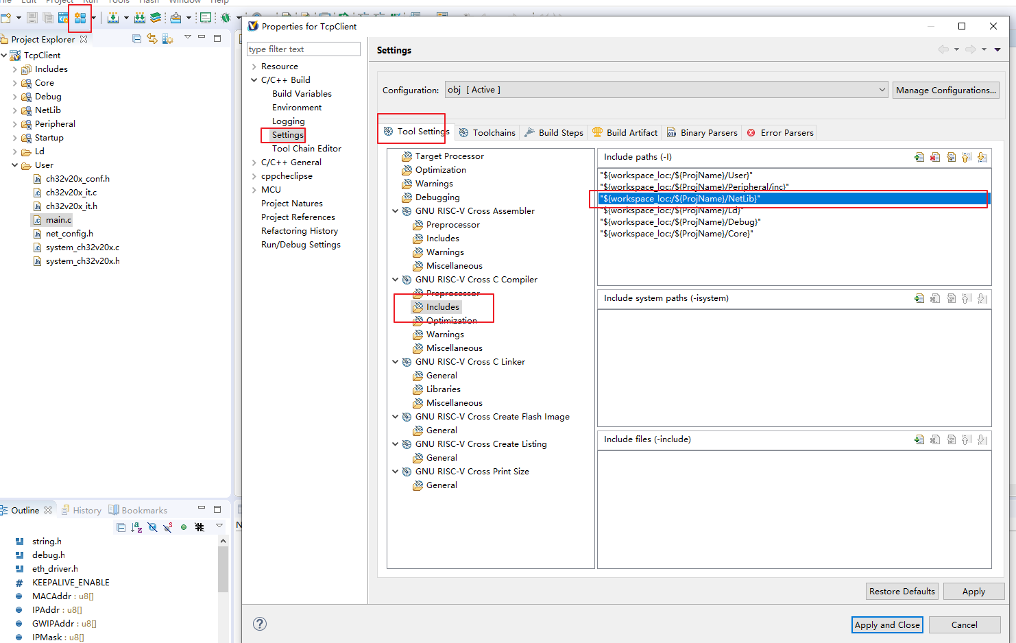Collapse the C/C++ Build node

254,80
